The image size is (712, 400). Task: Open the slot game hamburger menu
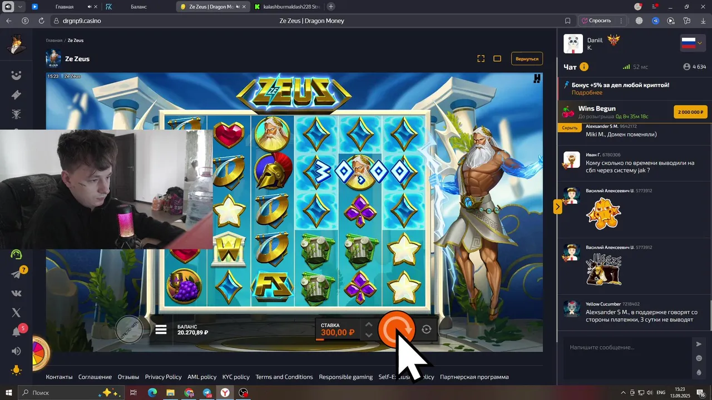pyautogui.click(x=161, y=329)
